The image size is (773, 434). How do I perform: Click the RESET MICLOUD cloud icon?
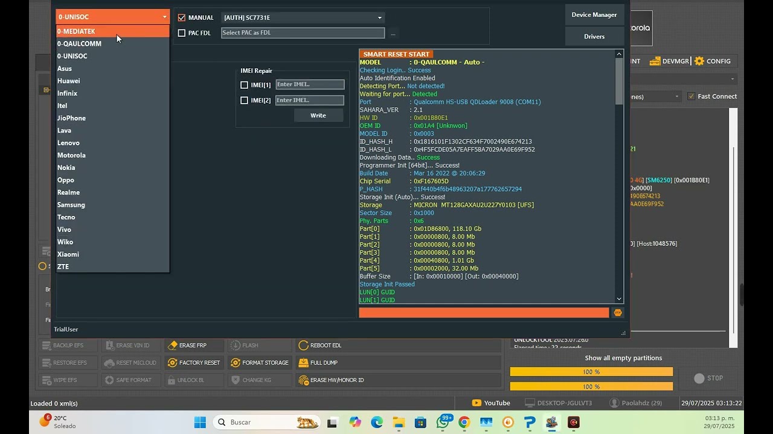(110, 363)
